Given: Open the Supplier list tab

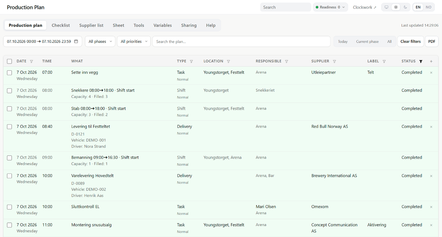Looking at the screenshot, I should point(91,25).
